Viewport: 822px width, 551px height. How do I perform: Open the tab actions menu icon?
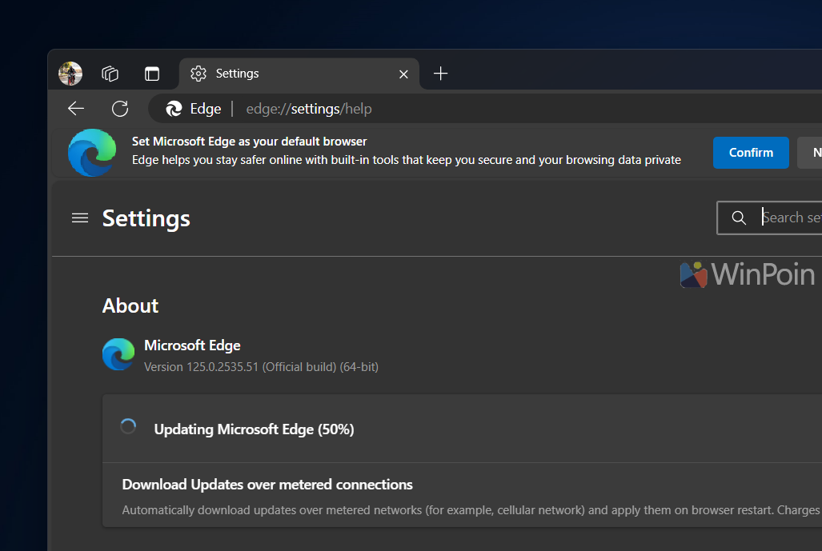(151, 74)
